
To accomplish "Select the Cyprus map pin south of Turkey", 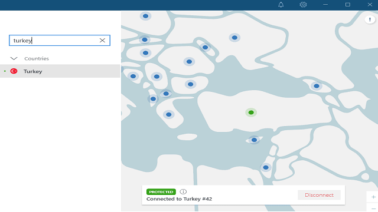I will coord(254,140).
